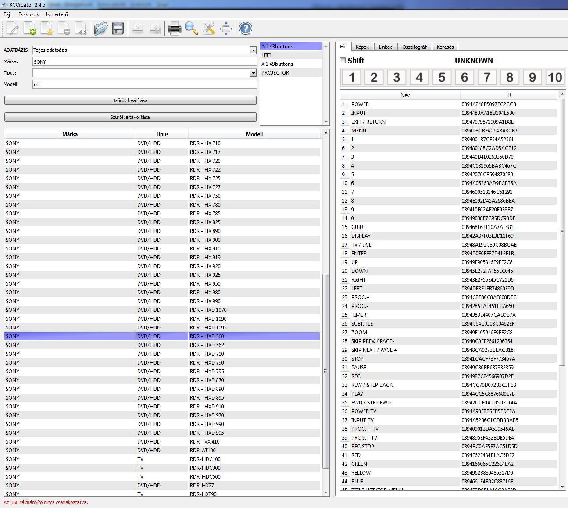Click the Szűrők beállítása button
The image size is (568, 508).
point(130,100)
